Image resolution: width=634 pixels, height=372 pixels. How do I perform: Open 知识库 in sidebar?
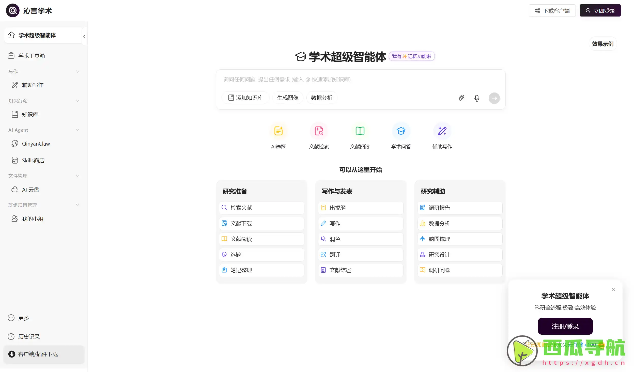point(30,114)
